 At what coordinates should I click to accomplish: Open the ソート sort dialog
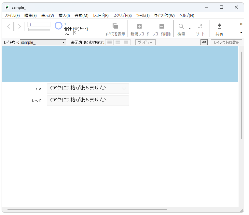[200, 30]
